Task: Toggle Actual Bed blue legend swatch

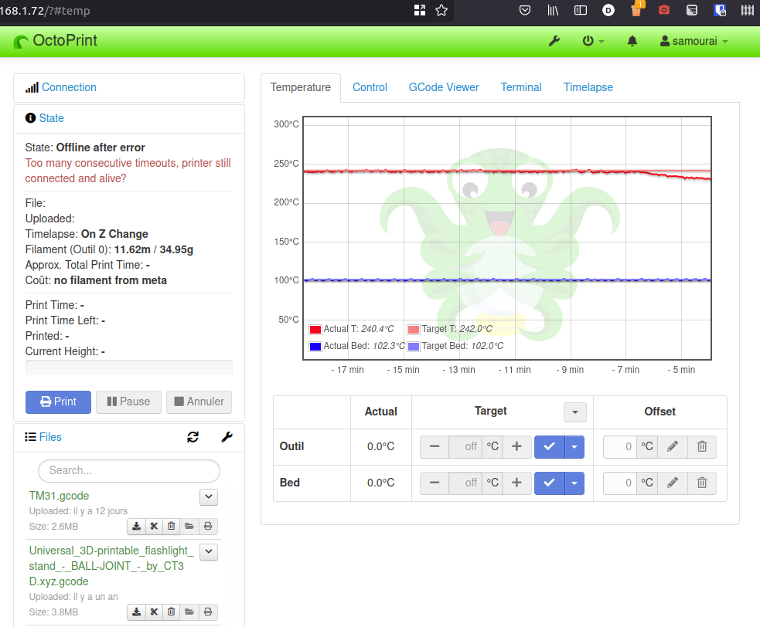Action: 315,346
